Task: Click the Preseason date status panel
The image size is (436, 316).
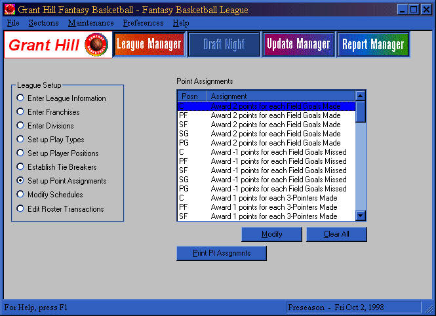Action: point(353,307)
